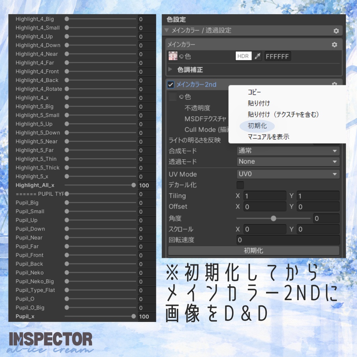This screenshot has height=357, width=357.
Task: Click the Pupil_Type_Flat slider handle
Action: click(x=67, y=290)
